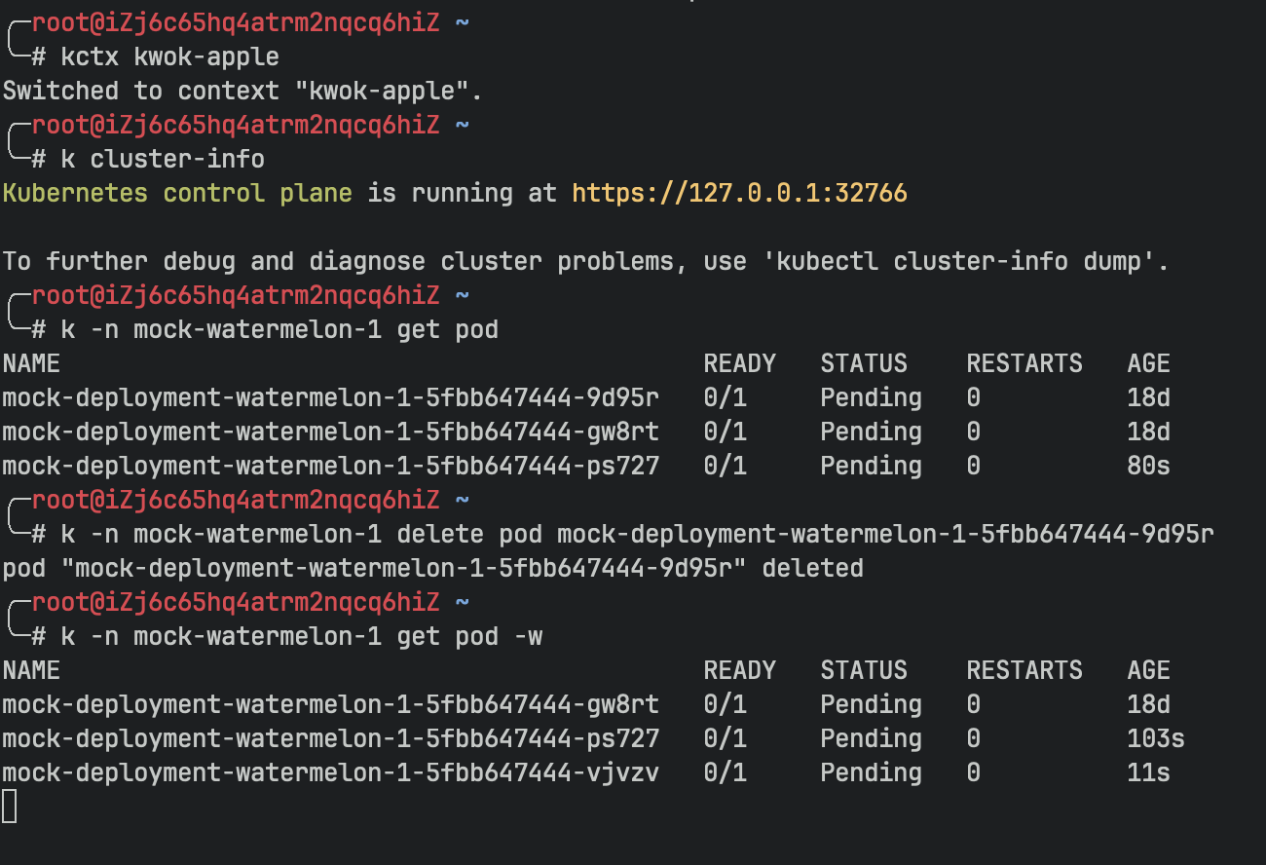This screenshot has width=1266, height=865.
Task: Select the 'Switched to context' output line
Action: tap(242, 91)
